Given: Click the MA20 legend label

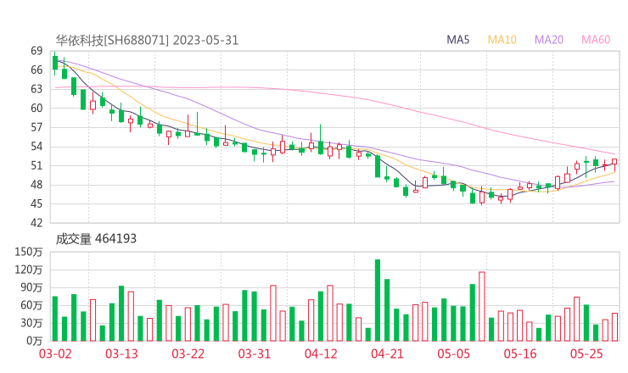Looking at the screenshot, I should pyautogui.click(x=549, y=40).
